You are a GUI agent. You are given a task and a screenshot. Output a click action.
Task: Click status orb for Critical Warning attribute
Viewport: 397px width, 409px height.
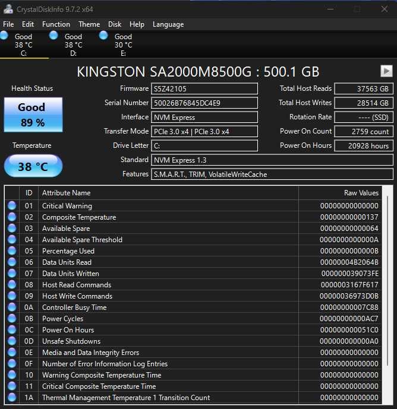click(x=12, y=206)
